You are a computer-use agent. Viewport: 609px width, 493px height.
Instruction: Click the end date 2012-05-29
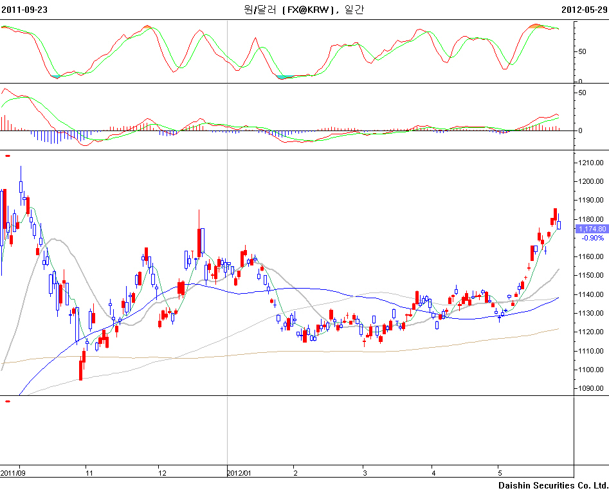point(584,10)
